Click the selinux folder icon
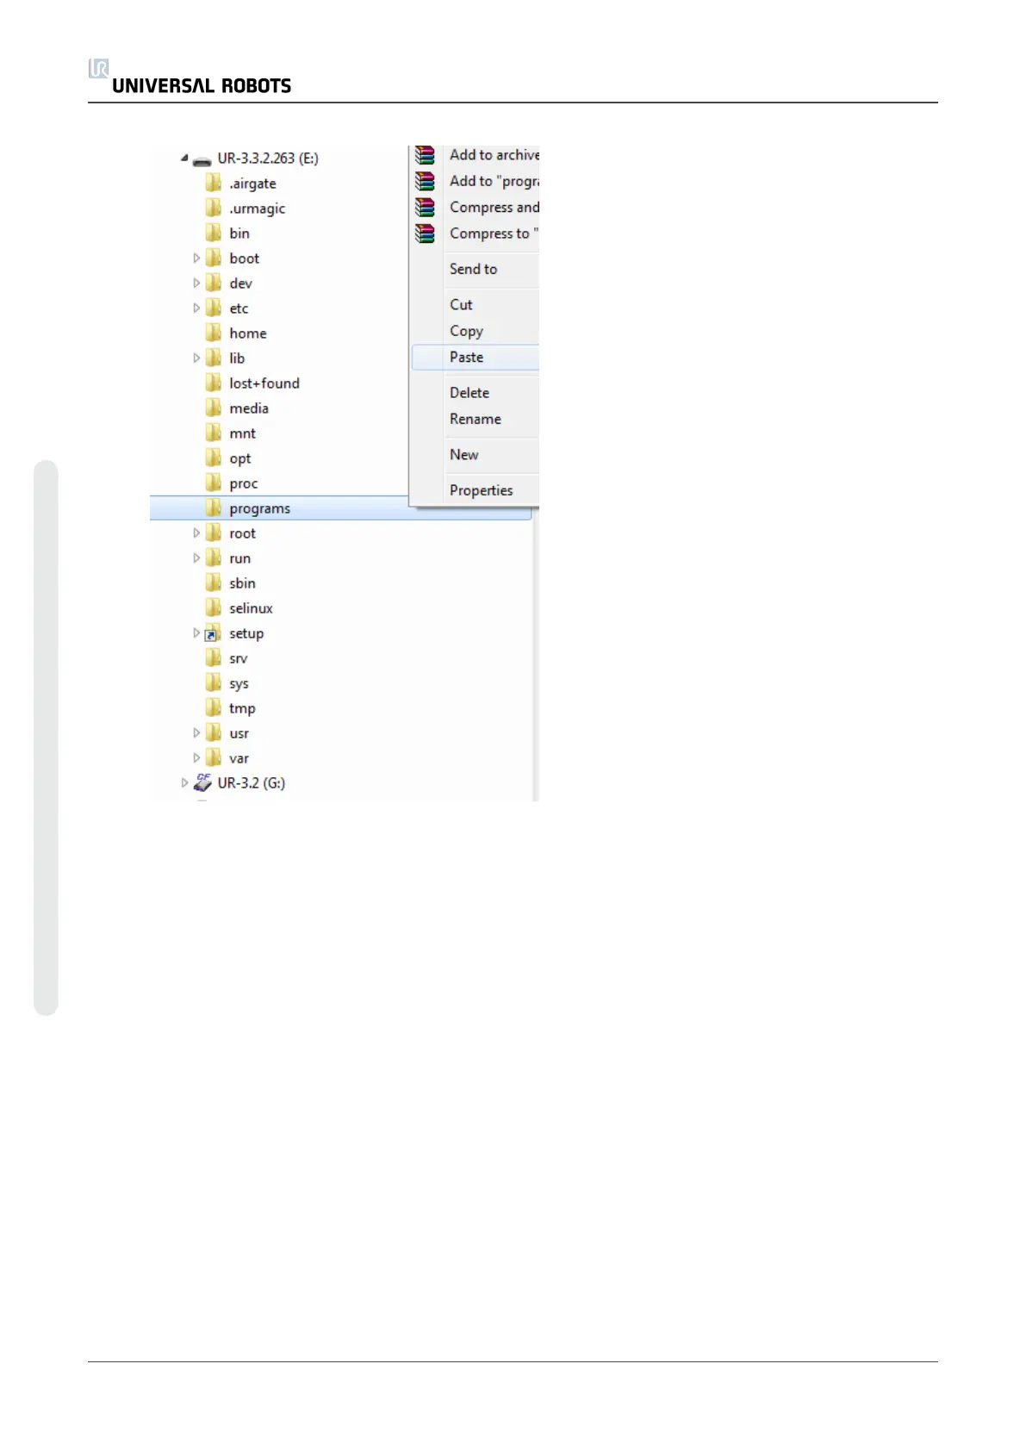Screen dimensions: 1026x1451 click(x=214, y=607)
